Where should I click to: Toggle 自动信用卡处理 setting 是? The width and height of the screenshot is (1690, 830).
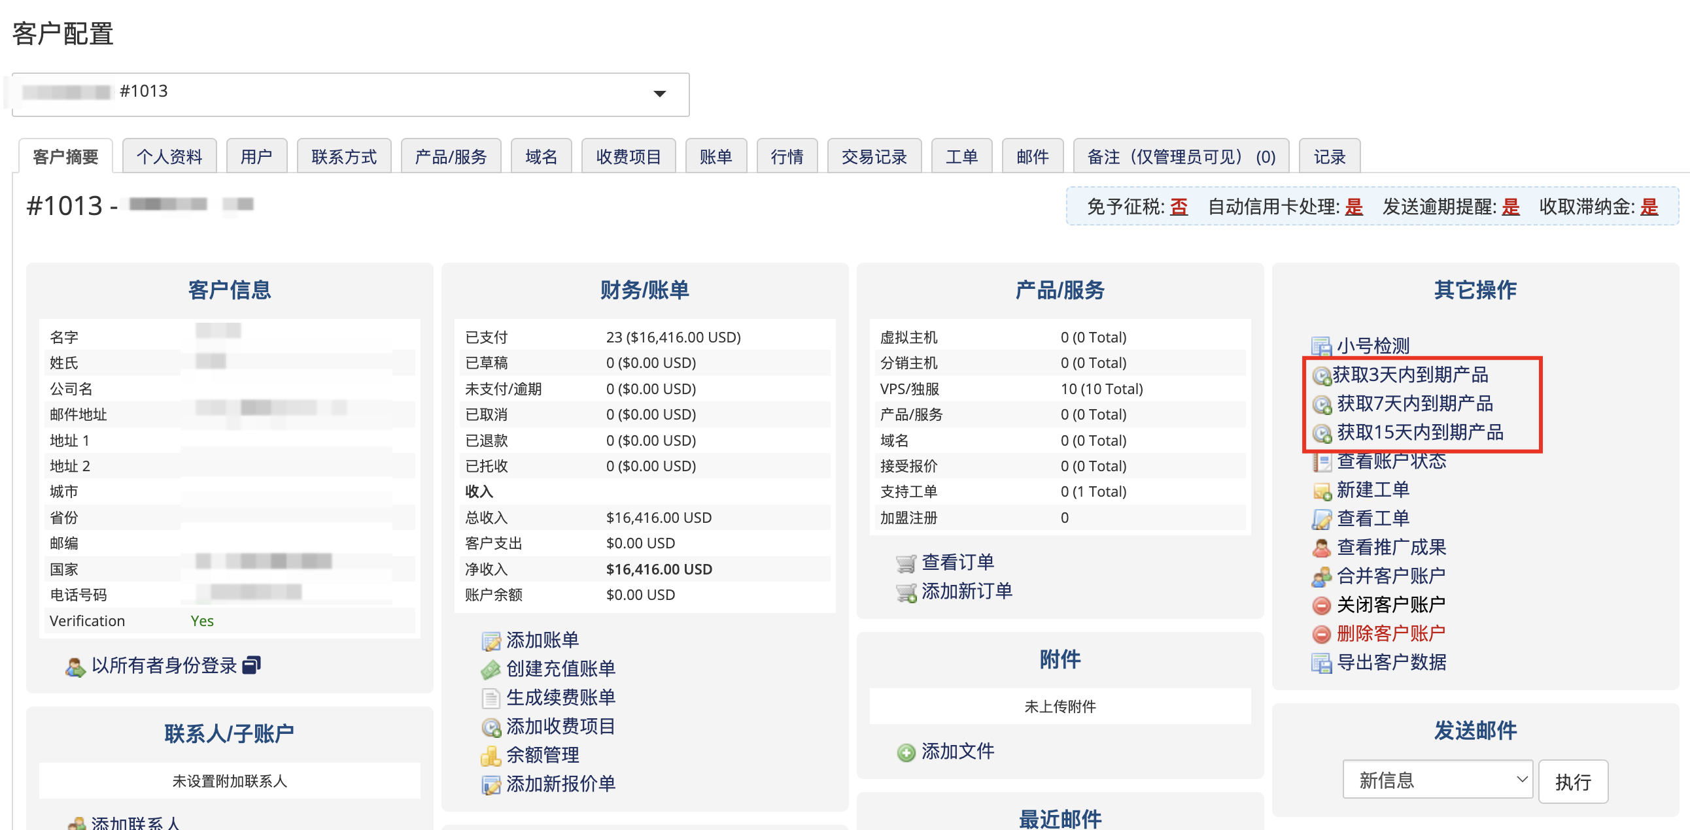tap(1353, 207)
